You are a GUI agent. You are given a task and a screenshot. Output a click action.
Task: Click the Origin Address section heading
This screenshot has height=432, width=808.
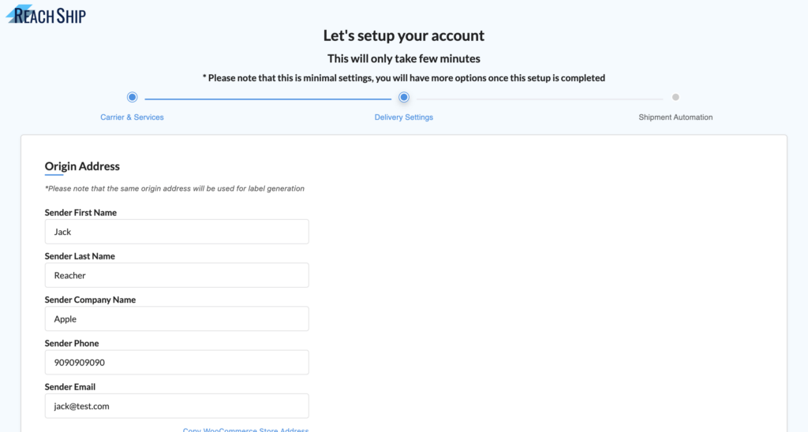tap(82, 166)
